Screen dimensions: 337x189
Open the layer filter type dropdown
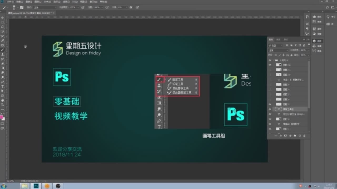tap(275, 45)
